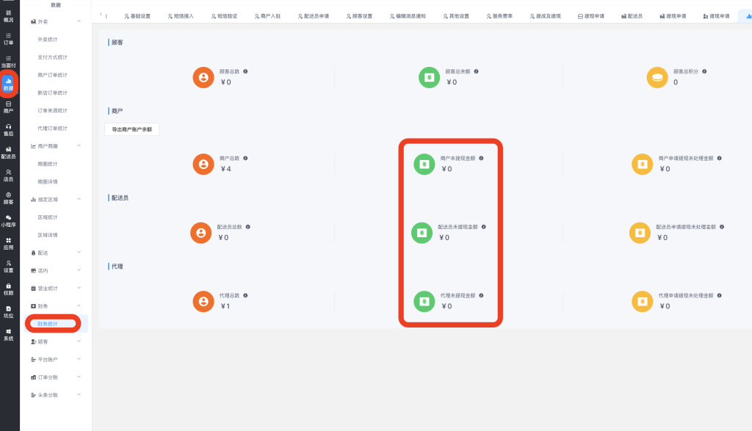The width and height of the screenshot is (752, 431).
Task: Go to 商户 merchants sidebar section
Action: click(8, 107)
